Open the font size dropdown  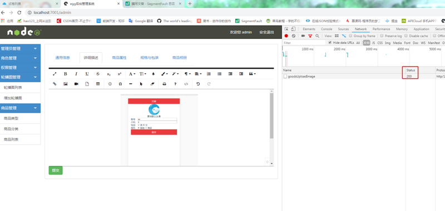[143, 74]
